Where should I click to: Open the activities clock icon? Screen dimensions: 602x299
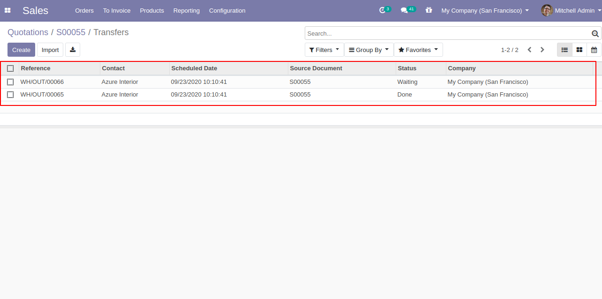tap(382, 10)
